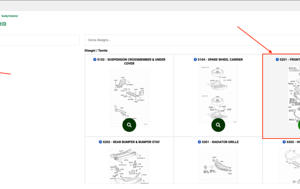Click the left-side search input box
This screenshot has width=300, height=189.
pos(39,40)
